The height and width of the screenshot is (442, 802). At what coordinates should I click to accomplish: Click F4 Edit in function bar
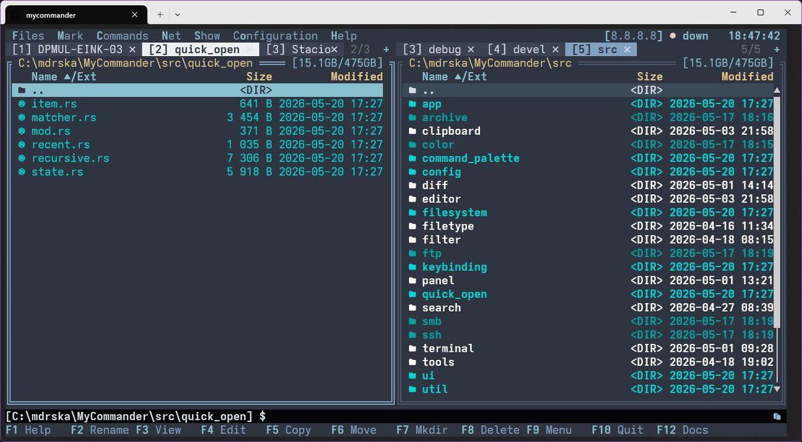tap(223, 430)
